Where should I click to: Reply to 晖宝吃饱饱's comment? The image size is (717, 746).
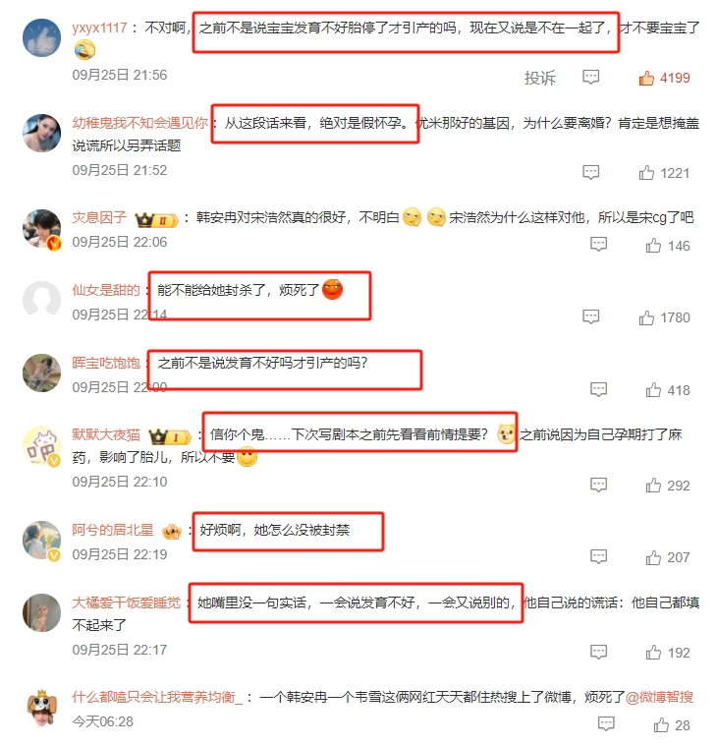tap(598, 389)
